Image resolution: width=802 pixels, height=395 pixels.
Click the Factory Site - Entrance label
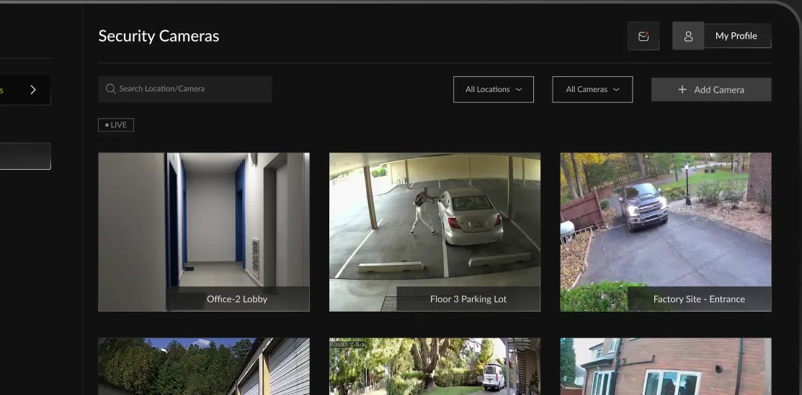(x=699, y=299)
